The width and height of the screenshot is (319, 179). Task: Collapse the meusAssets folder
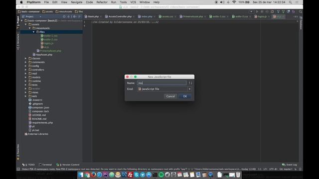pos(30,28)
